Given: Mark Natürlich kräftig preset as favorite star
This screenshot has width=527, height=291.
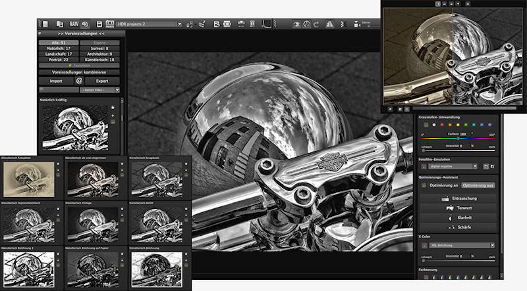Looking at the screenshot, I should point(113,107).
